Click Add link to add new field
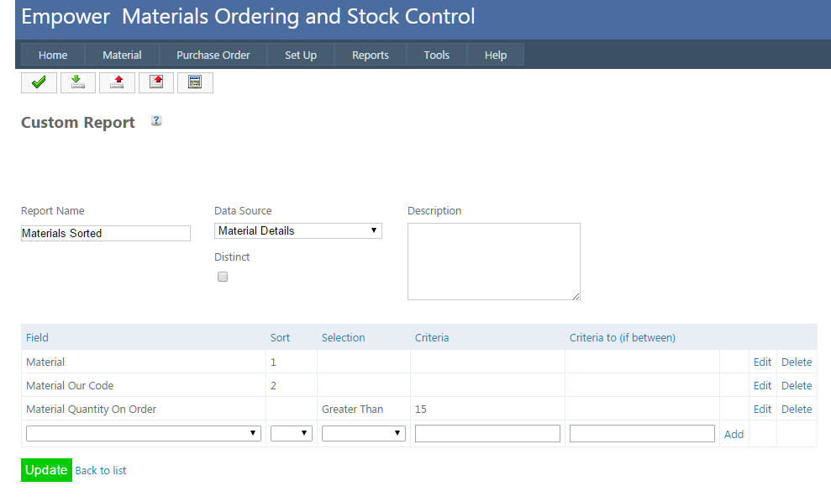 pyautogui.click(x=734, y=434)
